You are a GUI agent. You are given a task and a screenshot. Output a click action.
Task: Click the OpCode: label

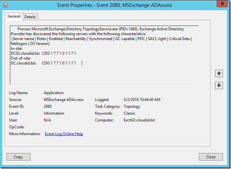(x=17, y=127)
